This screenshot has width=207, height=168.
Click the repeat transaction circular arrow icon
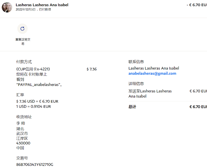point(22,29)
